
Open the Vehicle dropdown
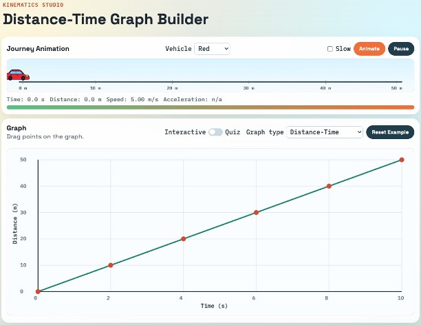coord(212,49)
